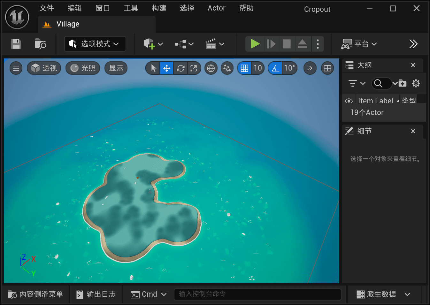Add a new folder in outliner
The width and height of the screenshot is (430, 305).
click(402, 83)
